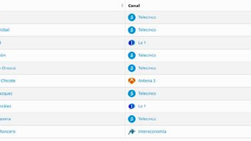Click the Telecinco logo in the Orozco row
The width and height of the screenshot is (251, 141).
pyautogui.click(x=131, y=68)
